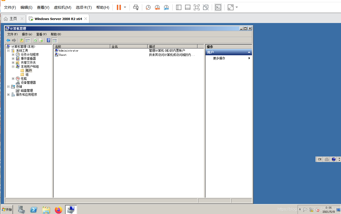Screen dimensions: 341x214
Task: Toggle the VMware library sidebar view icon
Action: (x=179, y=7)
